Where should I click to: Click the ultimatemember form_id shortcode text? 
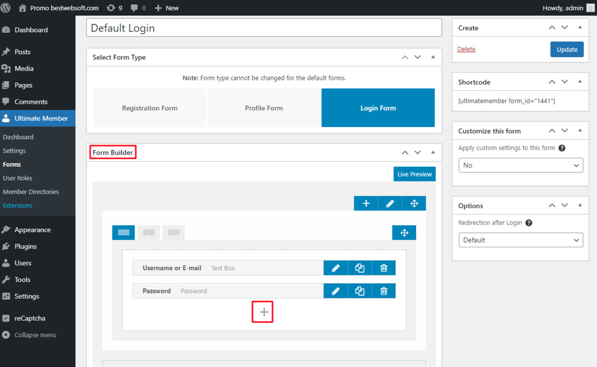507,101
